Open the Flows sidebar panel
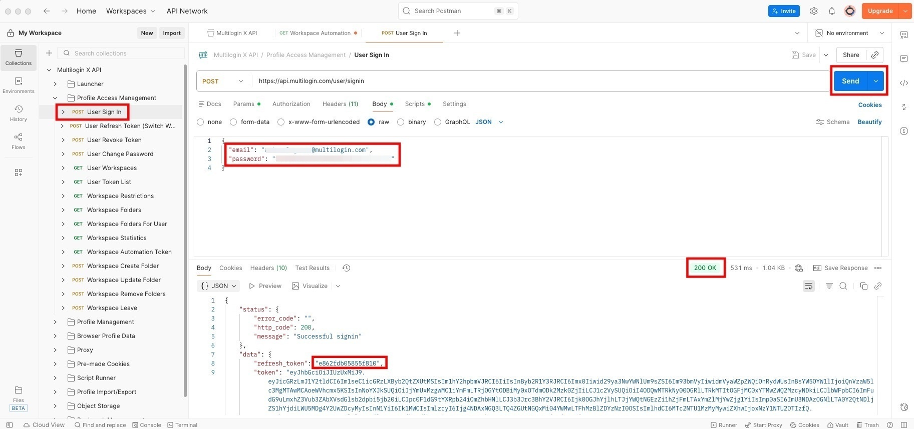The height and width of the screenshot is (429, 914). [19, 141]
